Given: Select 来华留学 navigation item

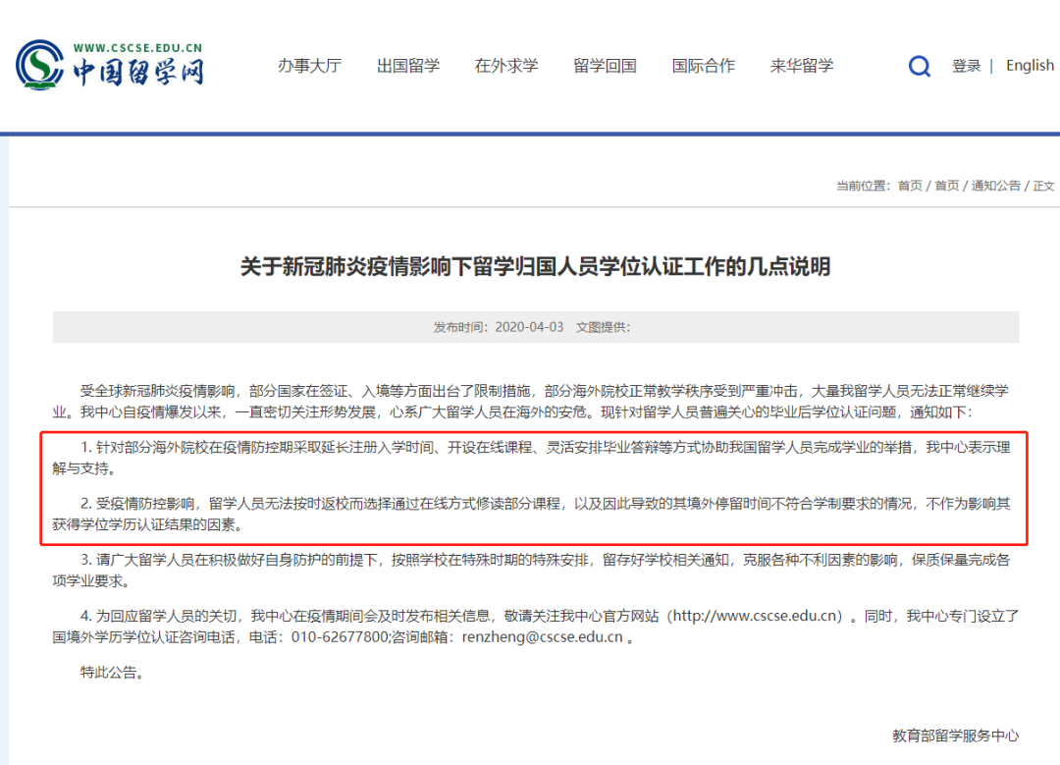Looking at the screenshot, I should pyautogui.click(x=802, y=66).
